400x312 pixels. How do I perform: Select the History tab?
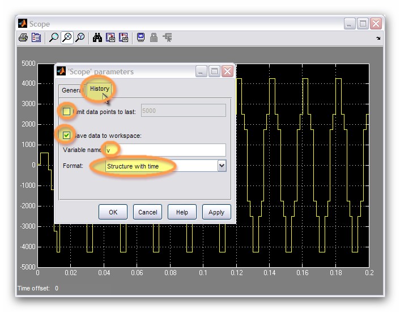100,89
